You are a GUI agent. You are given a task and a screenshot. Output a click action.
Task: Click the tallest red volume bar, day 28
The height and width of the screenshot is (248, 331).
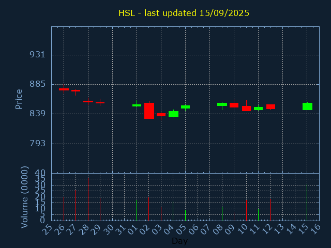[x=88, y=199]
